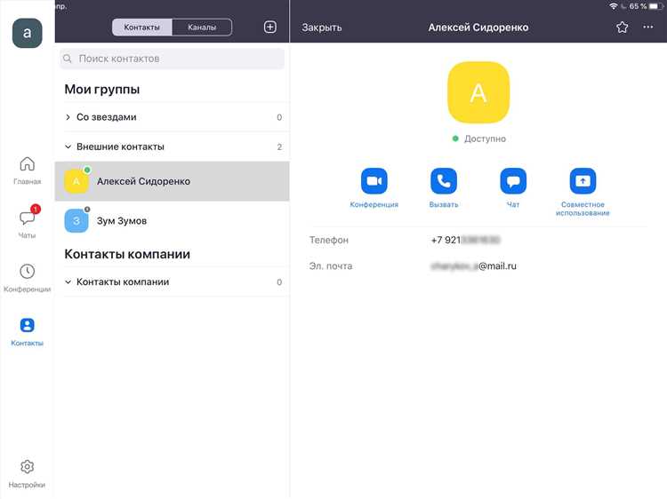Switch to the Каналы tab
This screenshot has height=499, width=667.
point(202,28)
